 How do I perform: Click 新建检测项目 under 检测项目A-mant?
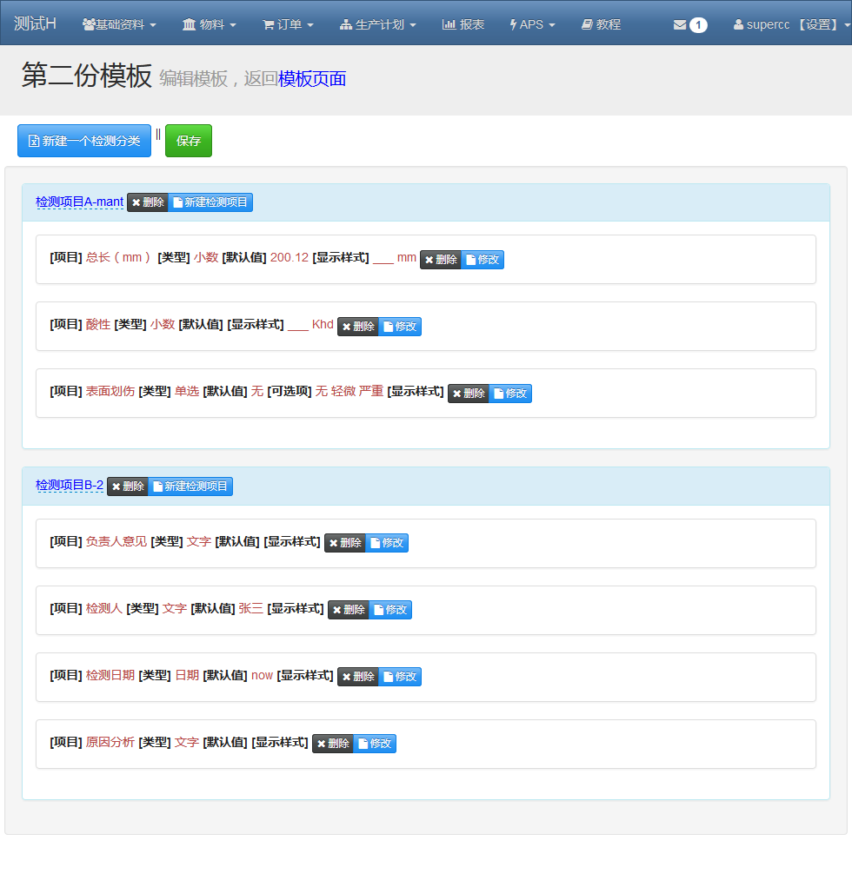211,202
